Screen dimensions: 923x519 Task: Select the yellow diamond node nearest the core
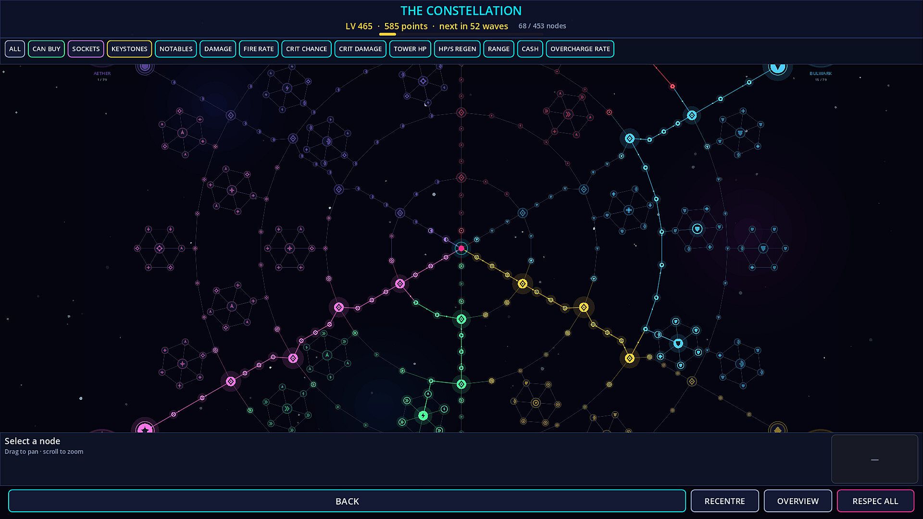pos(523,284)
